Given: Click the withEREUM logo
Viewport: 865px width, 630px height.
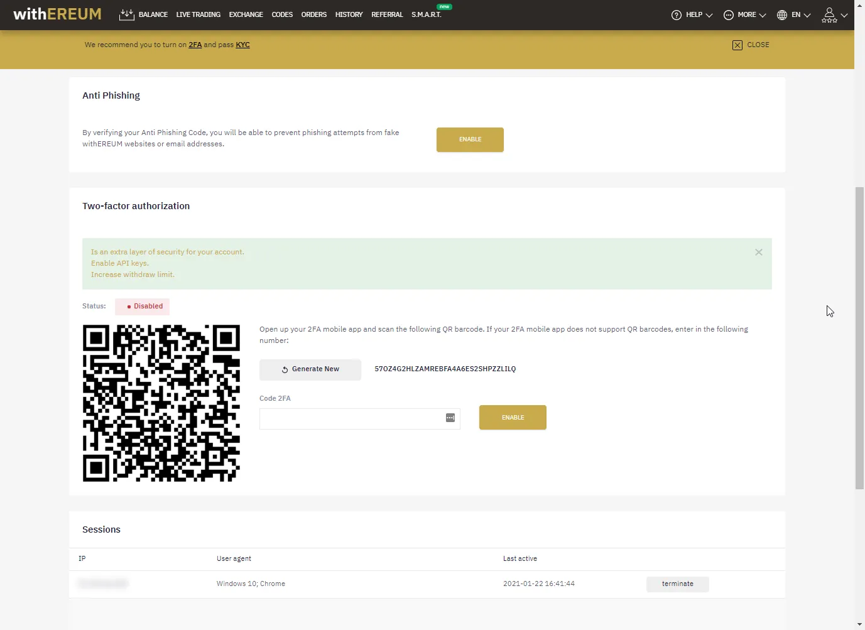Looking at the screenshot, I should (x=57, y=14).
